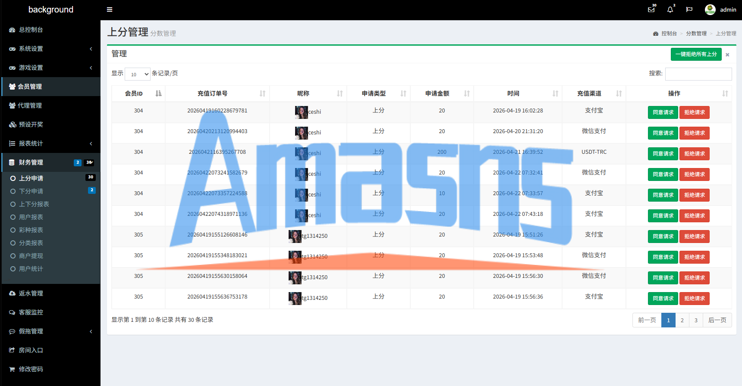This screenshot has height=386, width=742.
Task: Approve order 20260419155126608146
Action: point(663,237)
